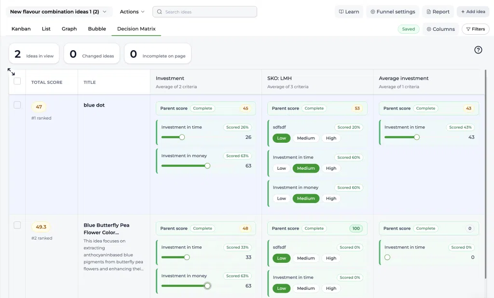Select the Decision Matrix tab
This screenshot has width=494, height=298.
click(x=137, y=28)
